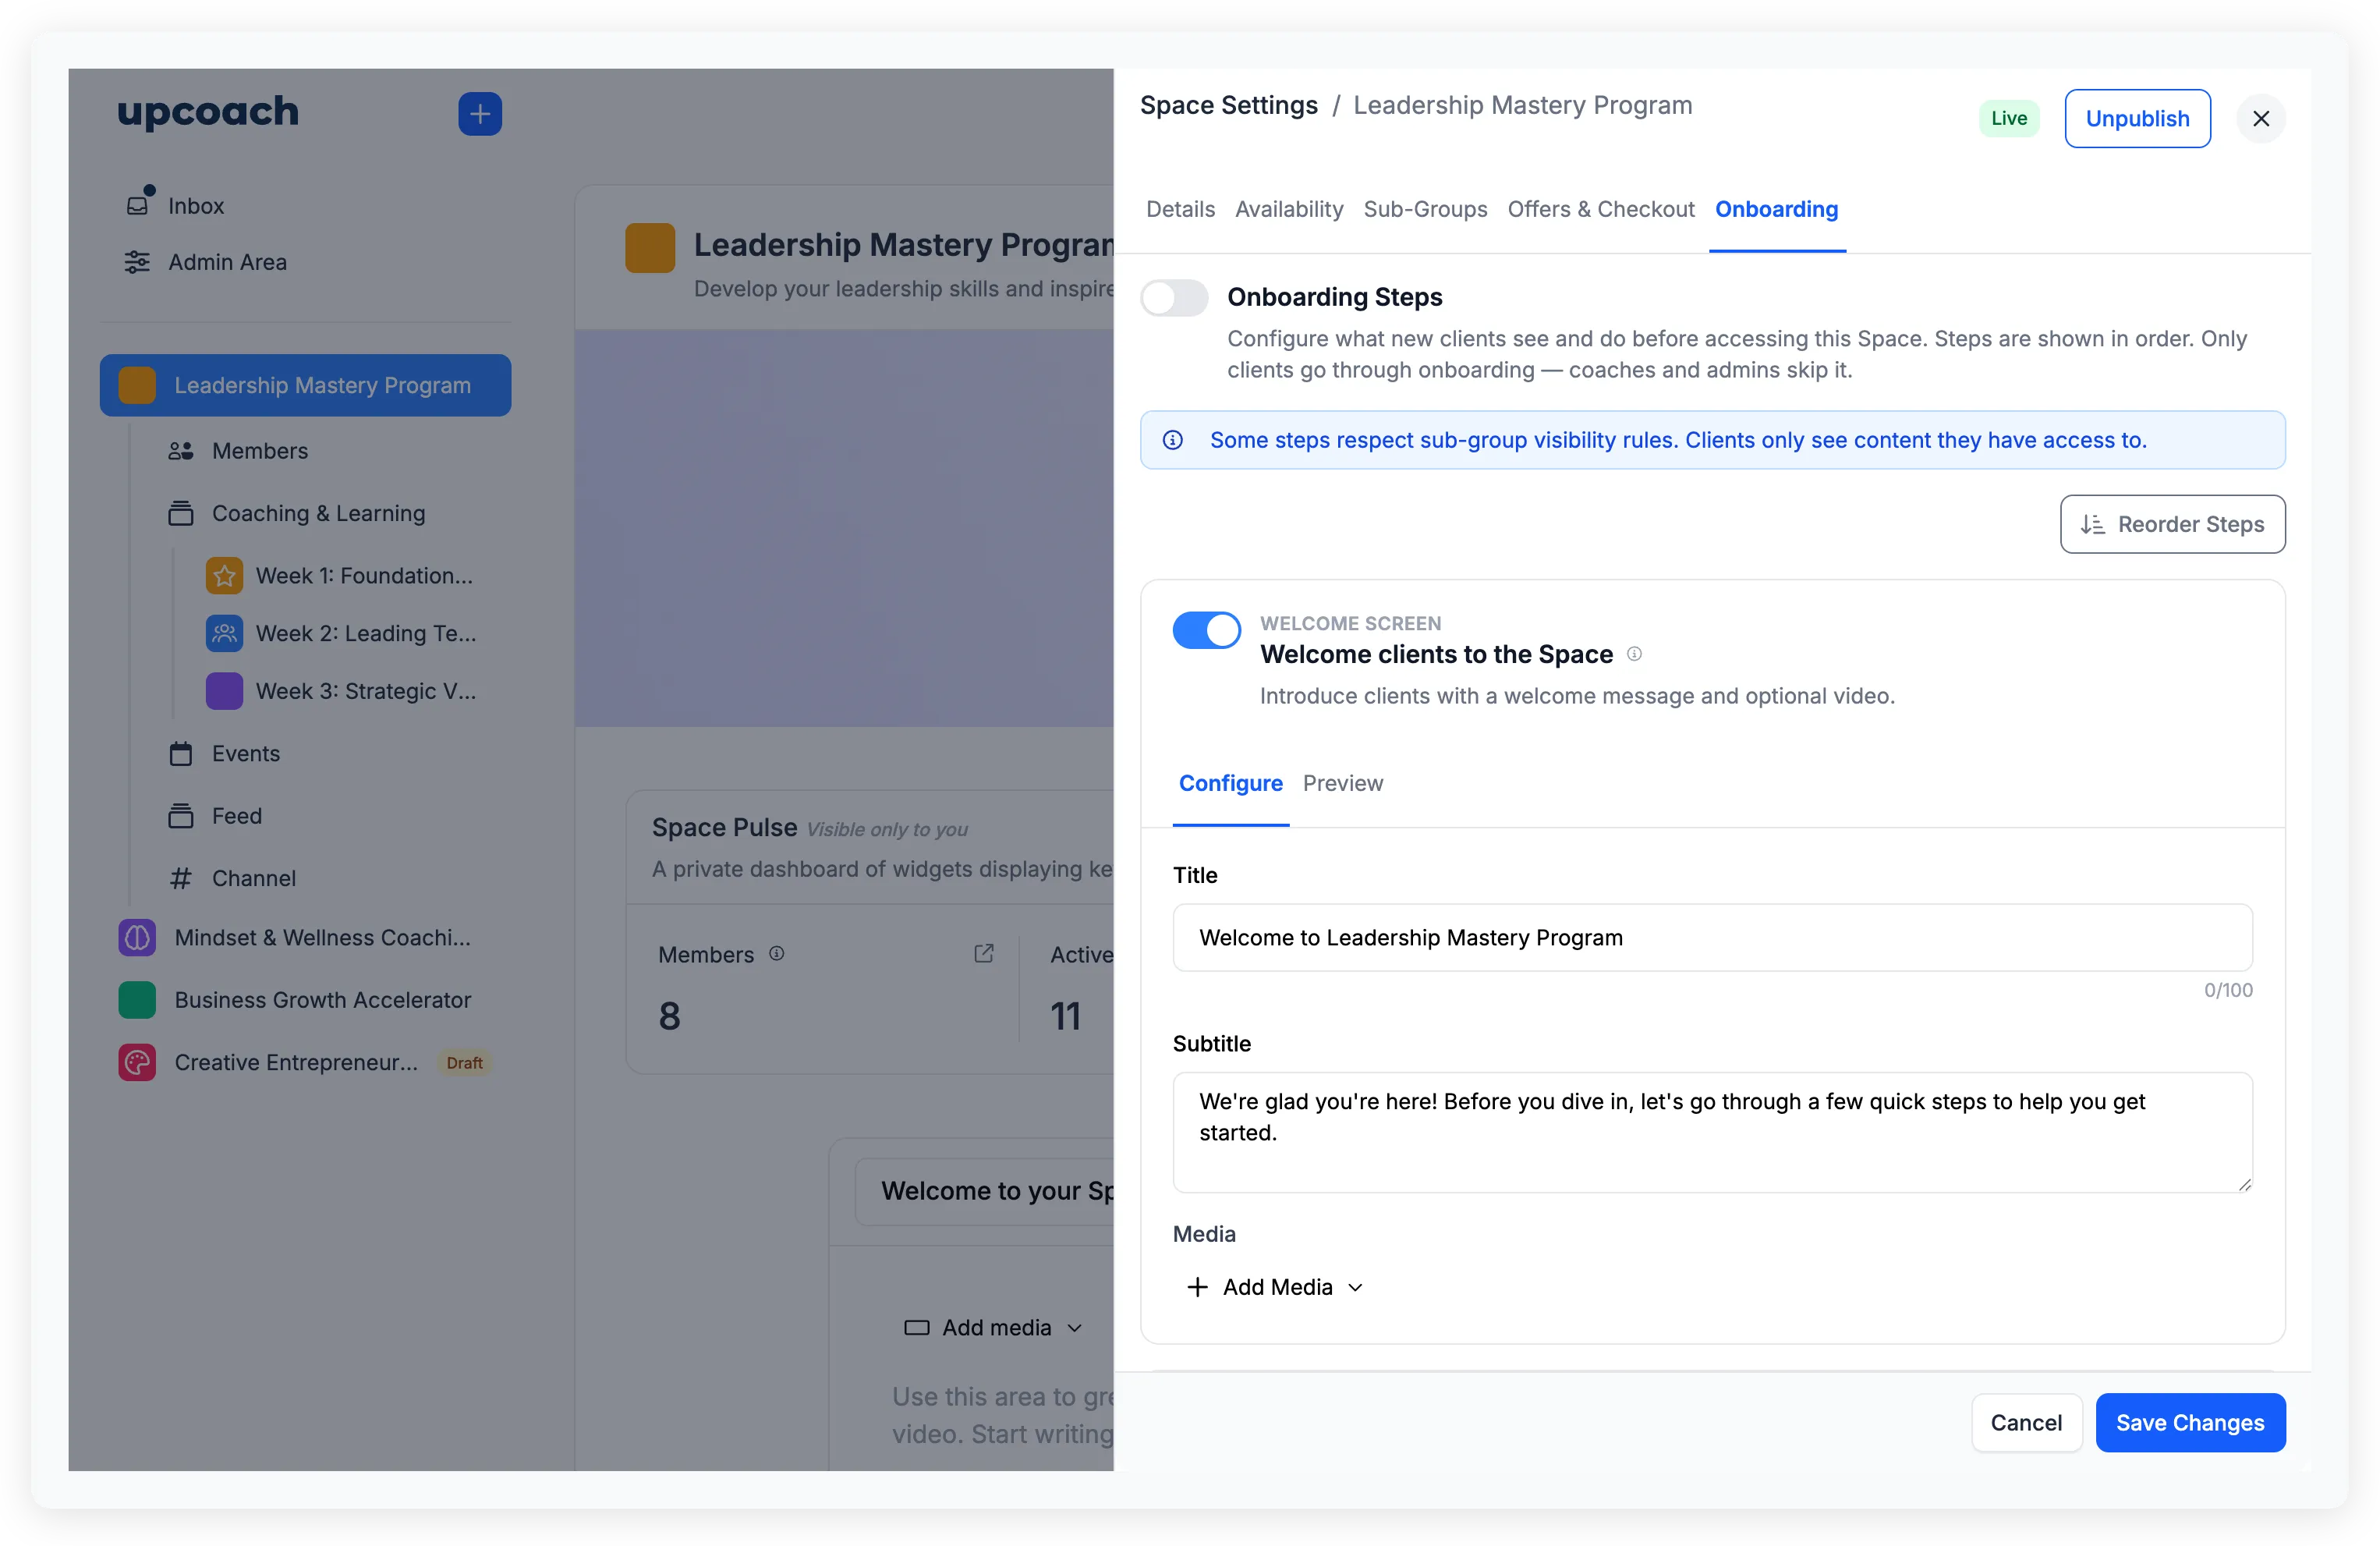Select the Members section icon
The height and width of the screenshot is (1546, 2380).
(x=182, y=450)
